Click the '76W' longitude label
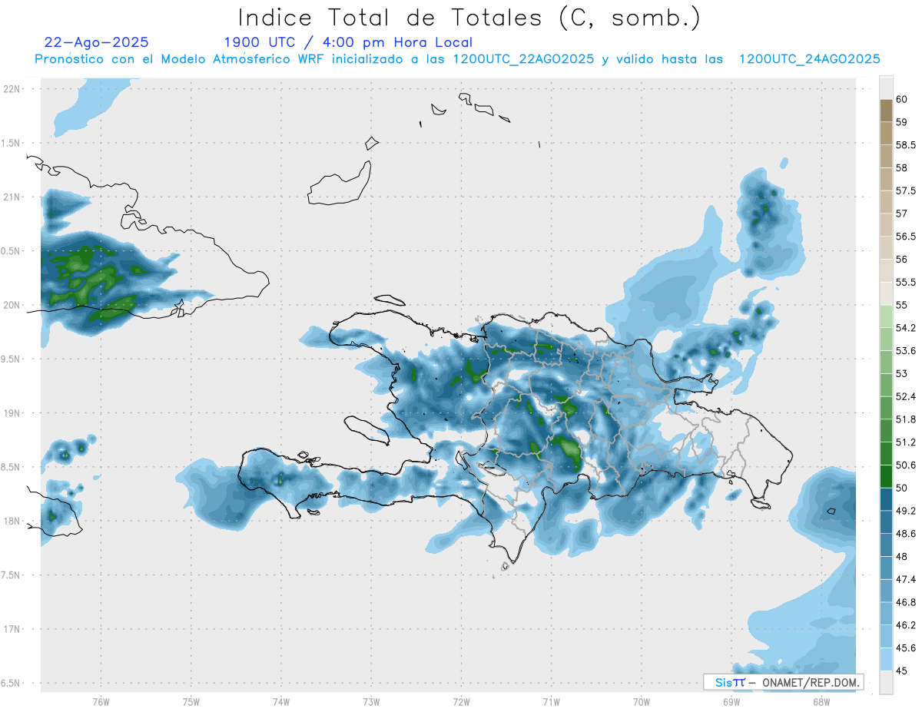The width and height of the screenshot is (922, 712). click(101, 702)
